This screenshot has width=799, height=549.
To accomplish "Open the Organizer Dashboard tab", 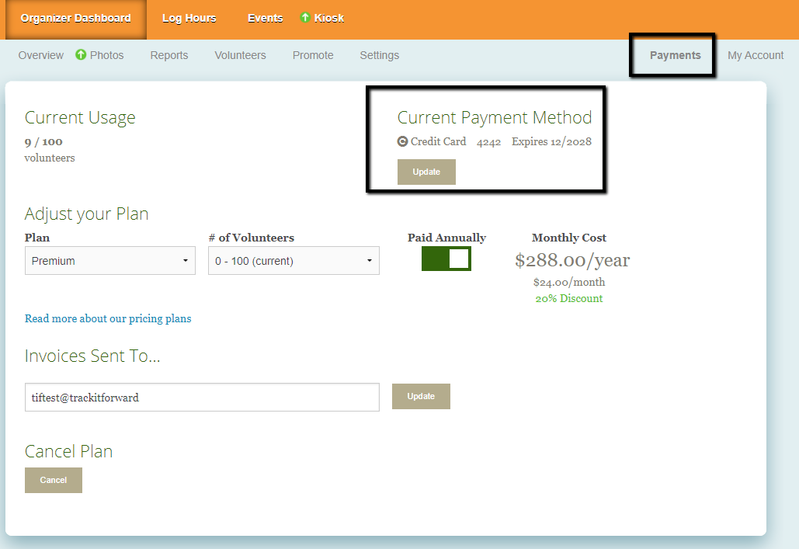I will (x=75, y=19).
